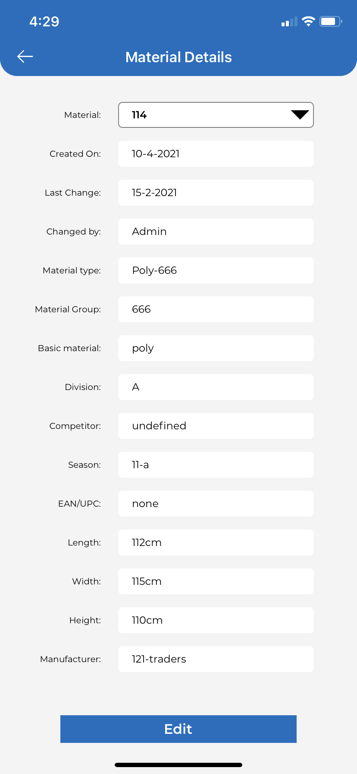This screenshot has height=774, width=357.
Task: Tap the Changed by Admin field
Action: 216,232
